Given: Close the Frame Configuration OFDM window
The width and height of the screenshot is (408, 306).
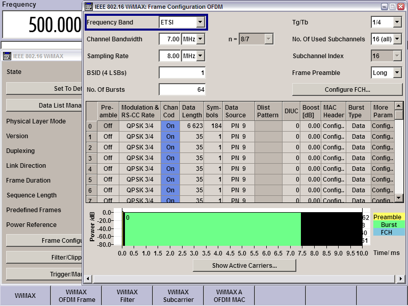Looking at the screenshot, I should (x=401, y=7).
